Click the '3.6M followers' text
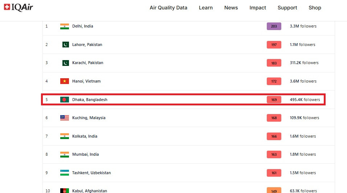 pyautogui.click(x=303, y=81)
